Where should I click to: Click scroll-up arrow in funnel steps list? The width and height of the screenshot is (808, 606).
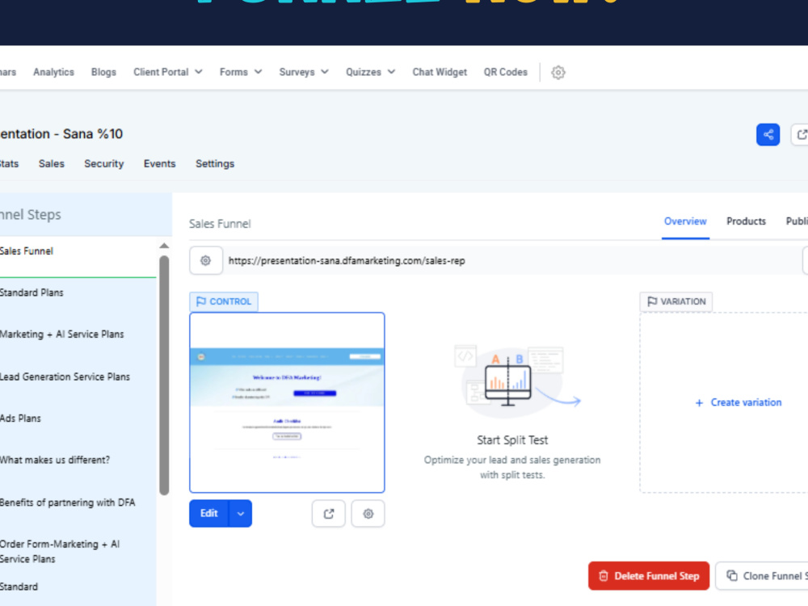click(164, 246)
